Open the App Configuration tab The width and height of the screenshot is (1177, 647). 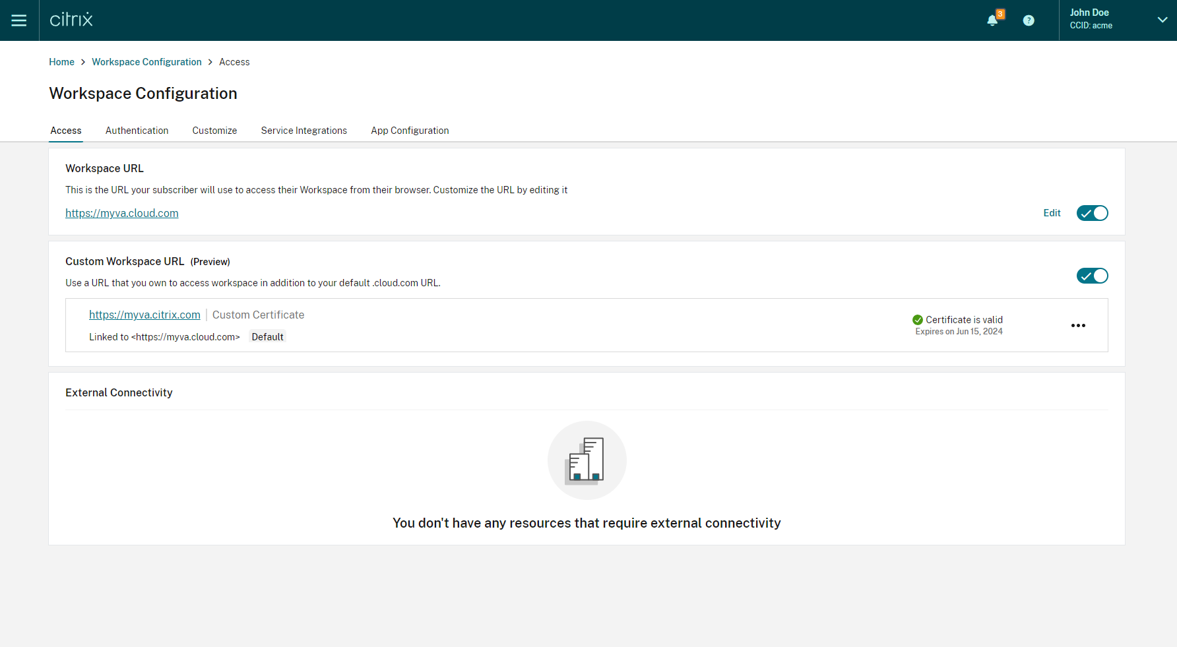(x=410, y=131)
